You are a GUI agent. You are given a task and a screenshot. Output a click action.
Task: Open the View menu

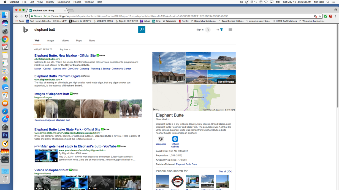(x=40, y=2)
